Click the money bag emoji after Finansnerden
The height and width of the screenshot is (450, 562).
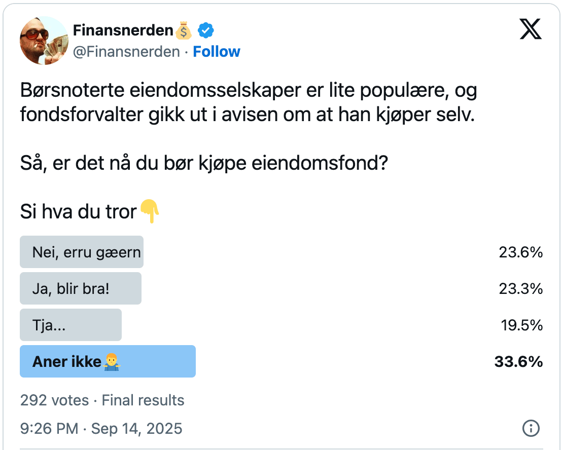coord(184,31)
